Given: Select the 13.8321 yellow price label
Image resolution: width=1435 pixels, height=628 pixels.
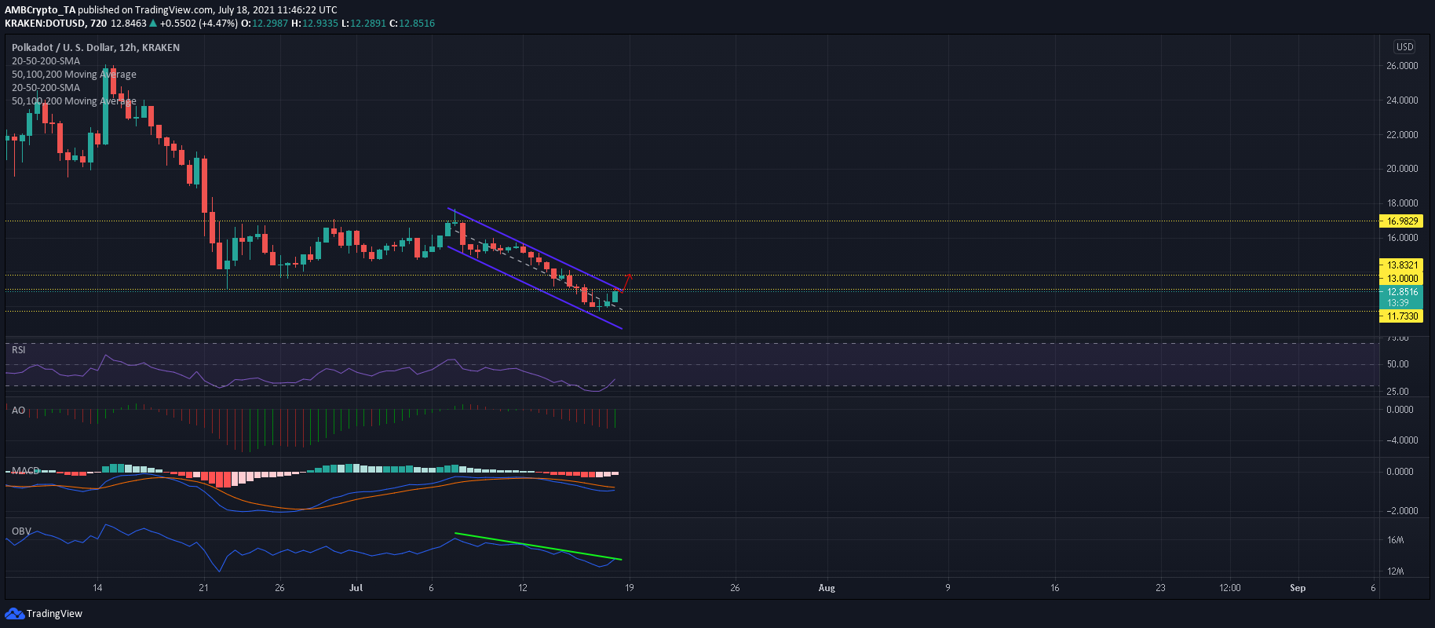Looking at the screenshot, I should 1401,265.
